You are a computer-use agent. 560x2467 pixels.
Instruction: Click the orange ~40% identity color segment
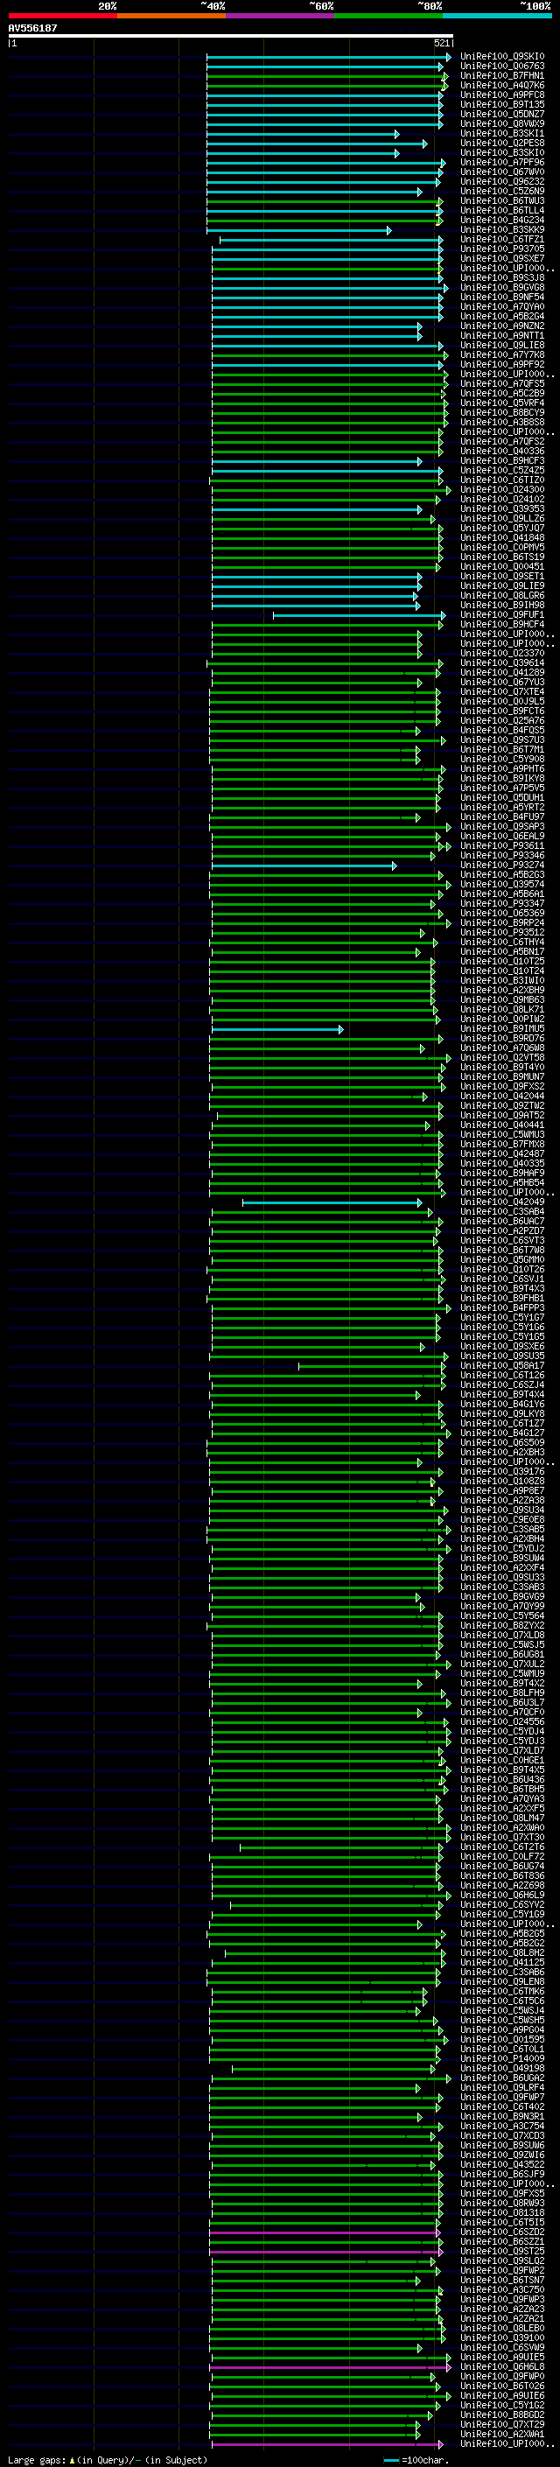tap(171, 16)
